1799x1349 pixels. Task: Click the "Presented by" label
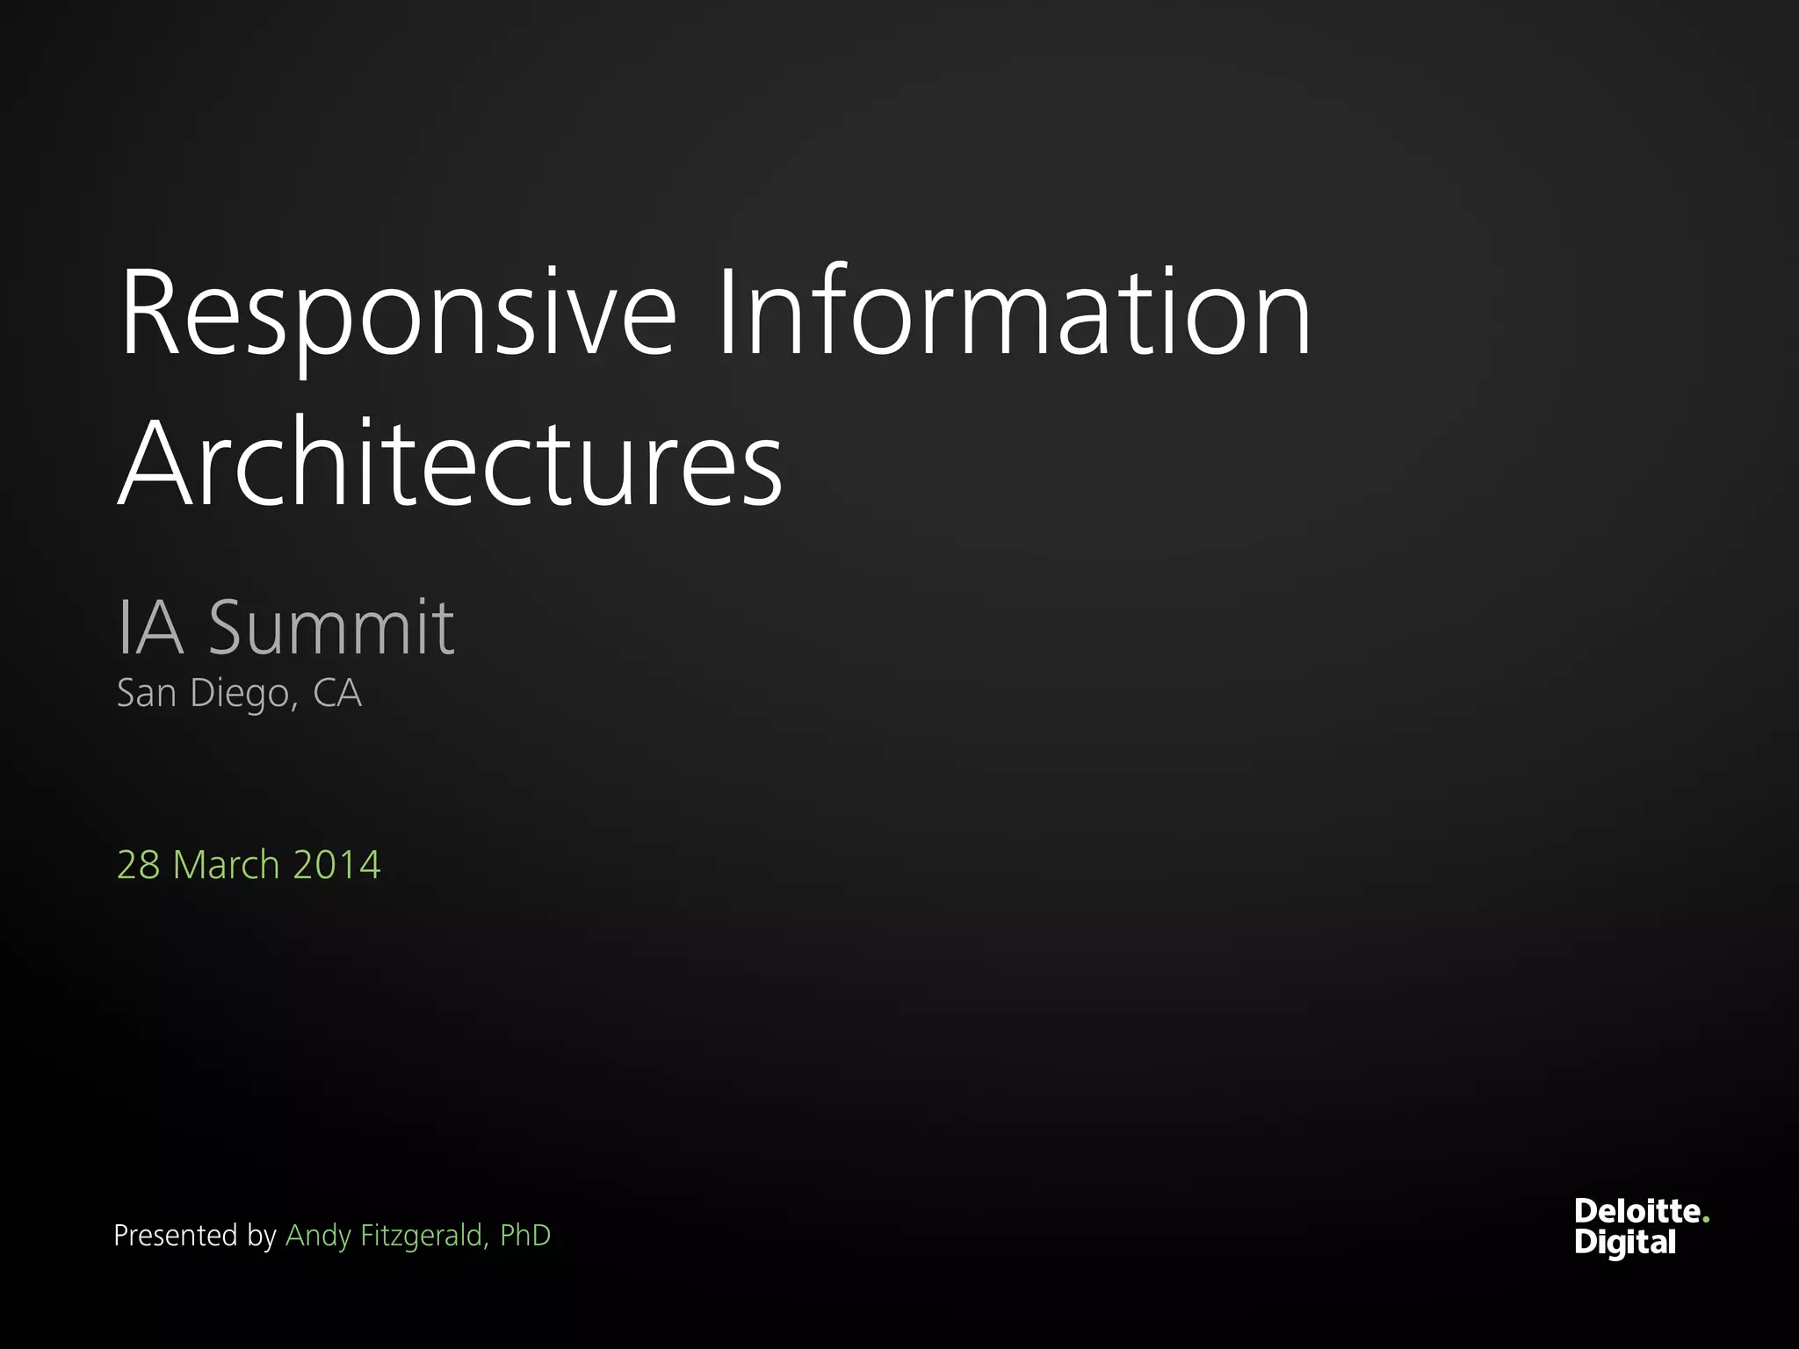pos(195,1236)
